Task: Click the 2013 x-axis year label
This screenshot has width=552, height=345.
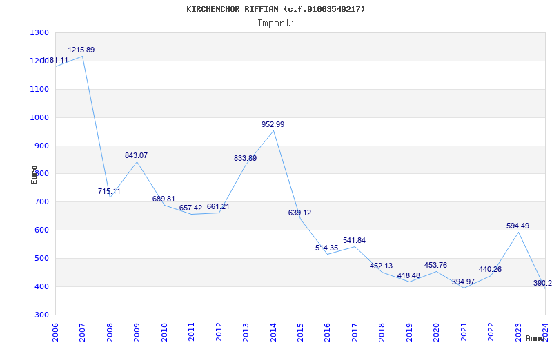Action: click(x=246, y=332)
